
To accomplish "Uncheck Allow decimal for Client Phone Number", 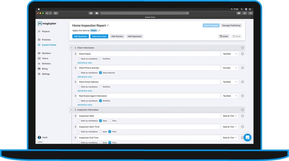I will [x=100, y=73].
